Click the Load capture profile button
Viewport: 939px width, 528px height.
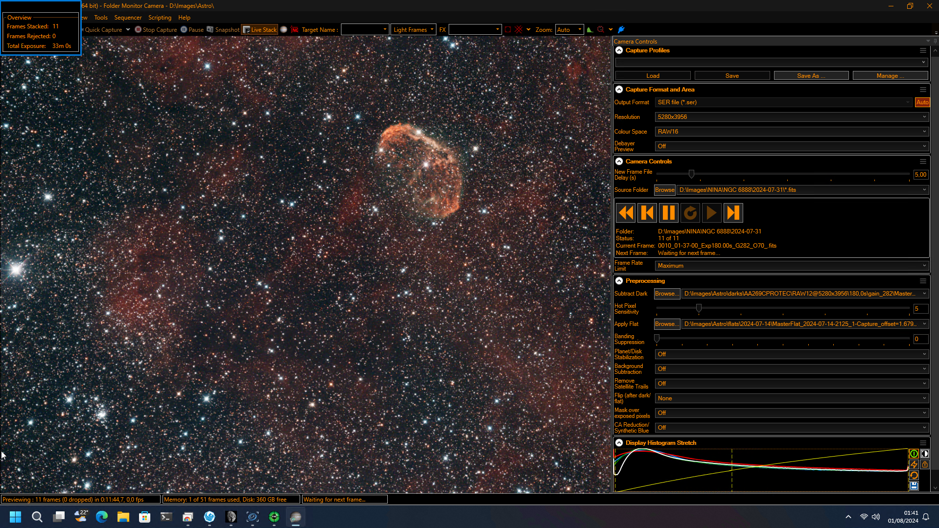click(x=653, y=76)
